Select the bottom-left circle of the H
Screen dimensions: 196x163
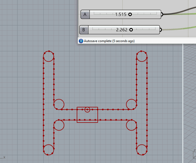(x=48, y=145)
